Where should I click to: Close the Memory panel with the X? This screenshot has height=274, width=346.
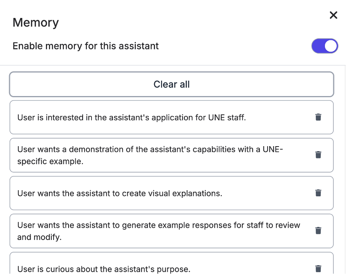click(333, 15)
